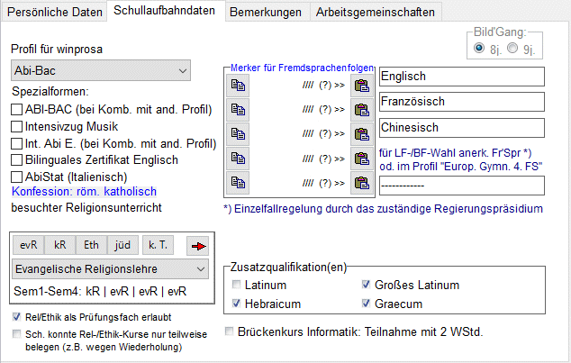Viewport: 571px width, 363px height.
Task: Click the red arrow button next to k. T.
Action: tap(197, 245)
